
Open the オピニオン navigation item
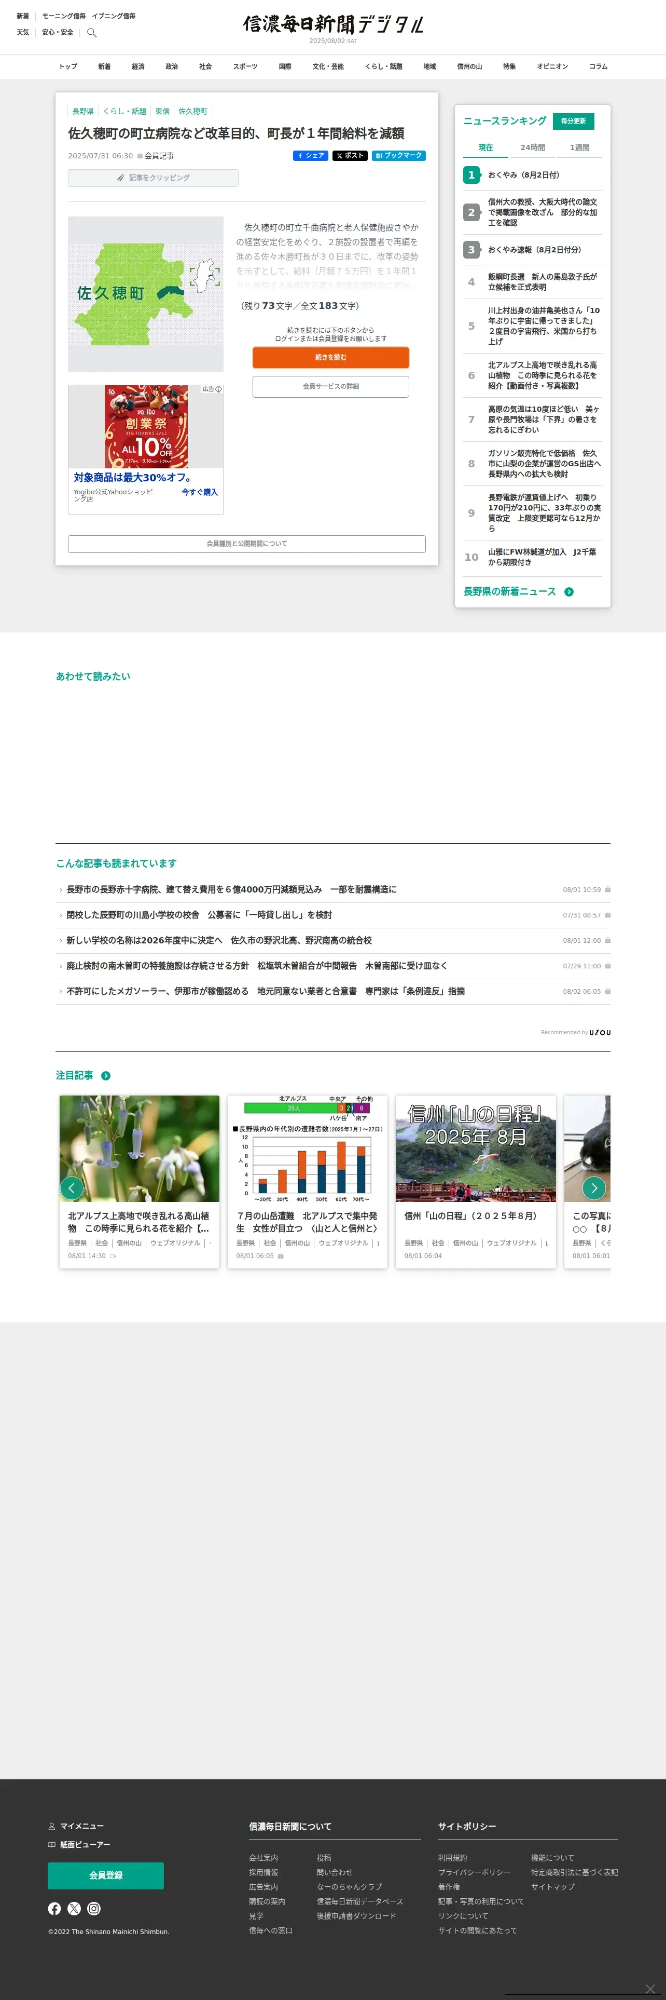(552, 67)
